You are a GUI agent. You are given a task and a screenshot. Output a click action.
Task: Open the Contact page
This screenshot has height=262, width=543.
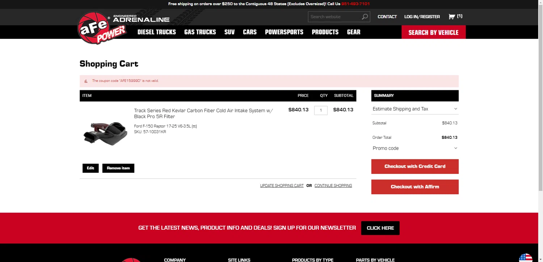387,17
